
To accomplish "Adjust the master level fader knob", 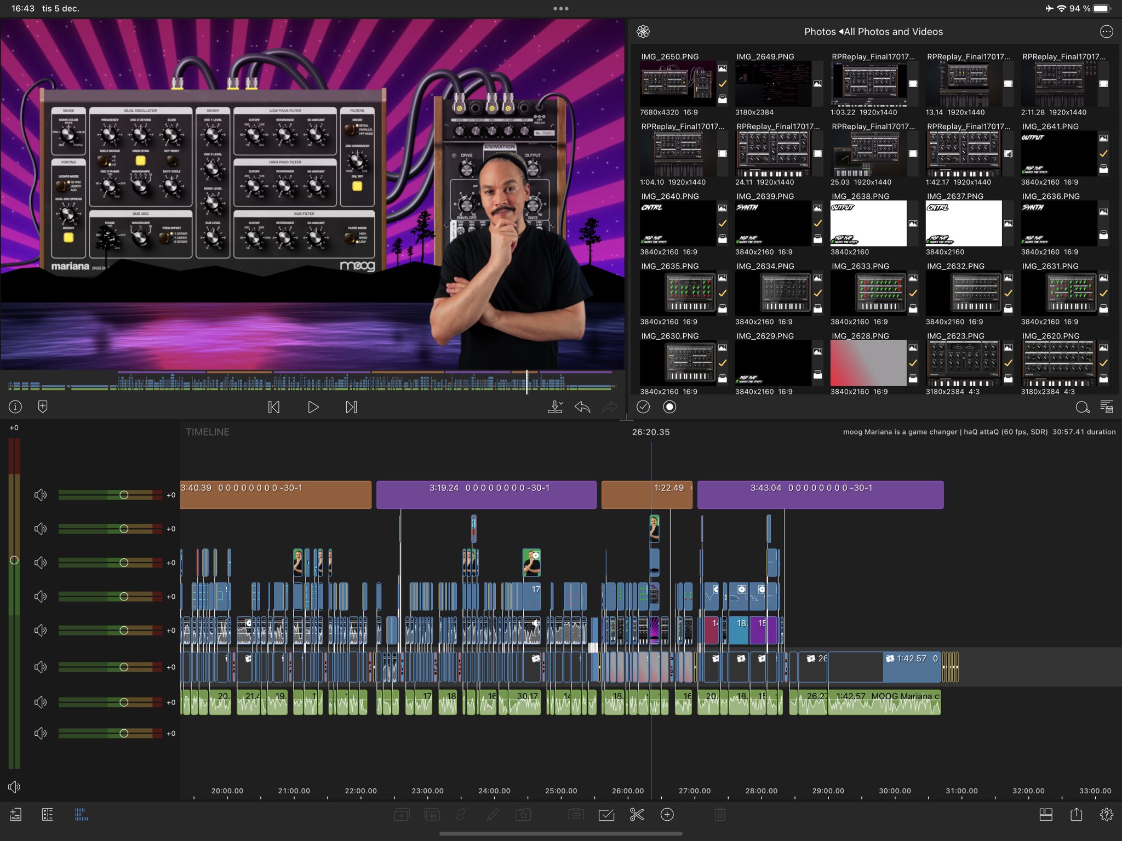I will 14,560.
